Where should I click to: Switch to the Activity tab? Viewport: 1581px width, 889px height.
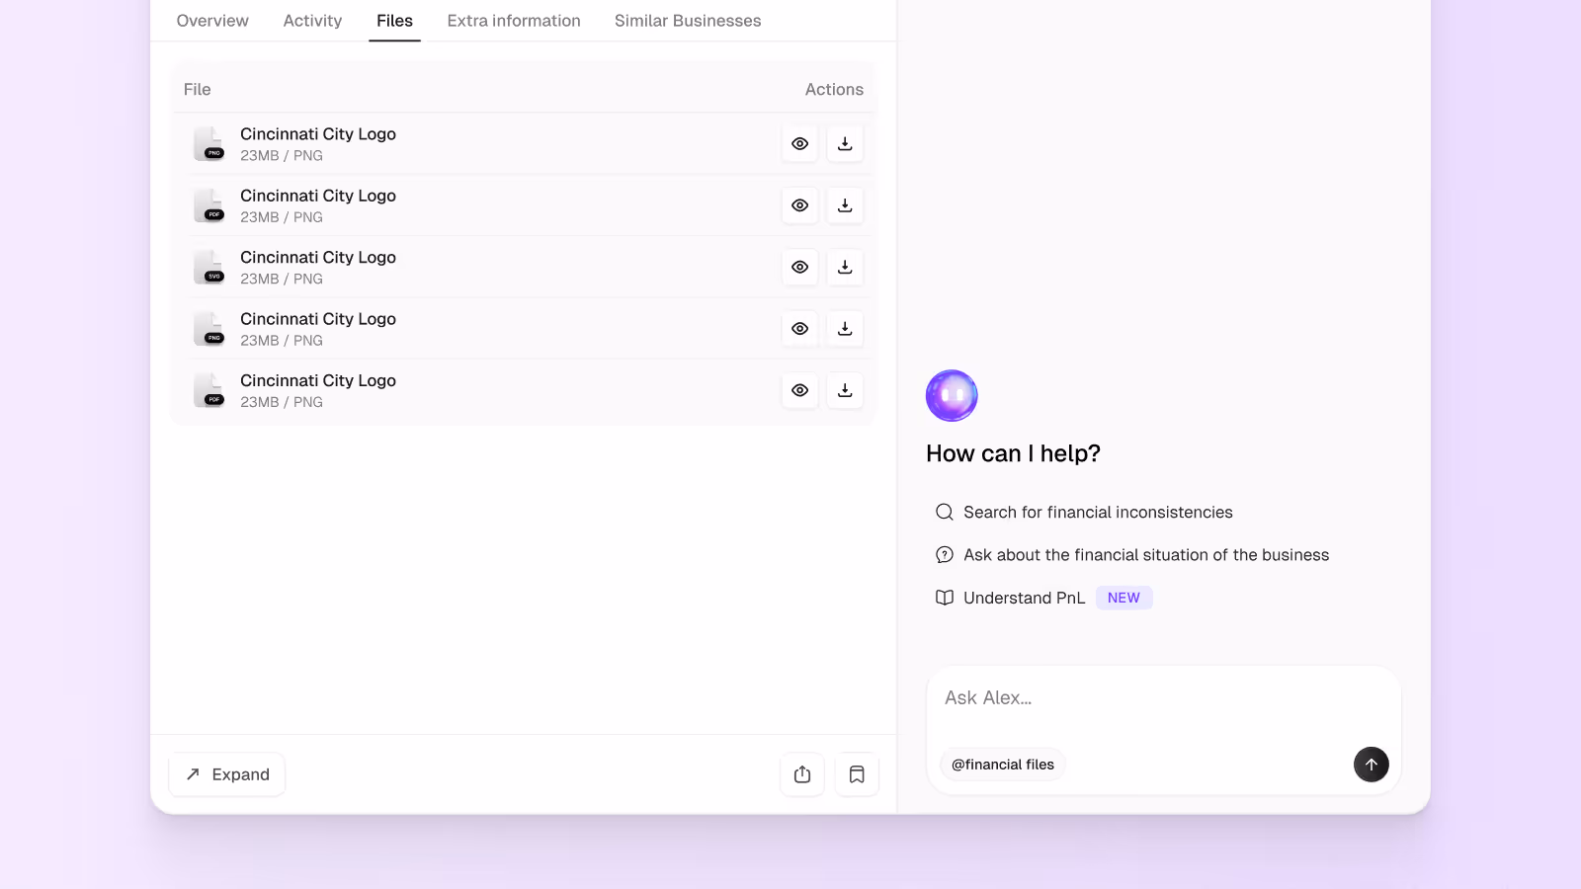coord(312,21)
